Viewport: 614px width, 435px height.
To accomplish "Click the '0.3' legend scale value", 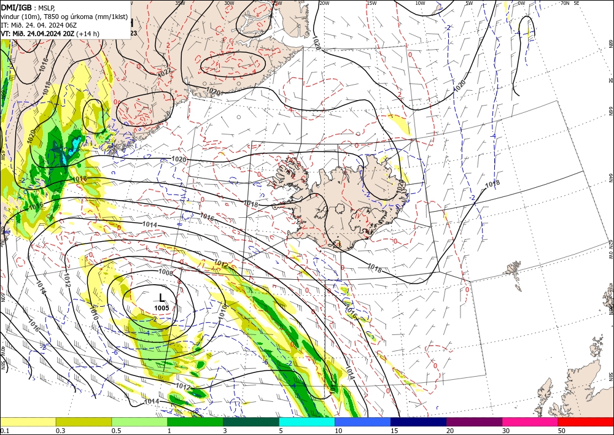I will 60,431.
